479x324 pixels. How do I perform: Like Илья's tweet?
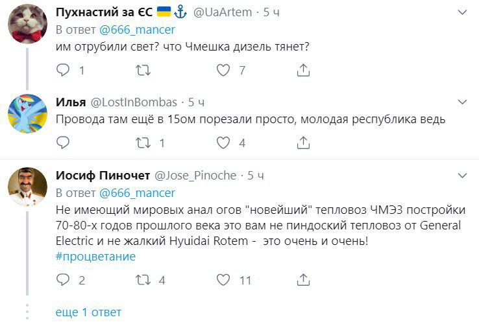coord(223,143)
